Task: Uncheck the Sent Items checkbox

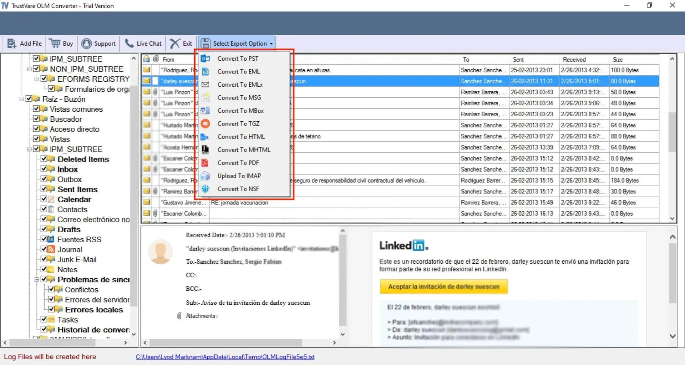Action: pyautogui.click(x=44, y=189)
